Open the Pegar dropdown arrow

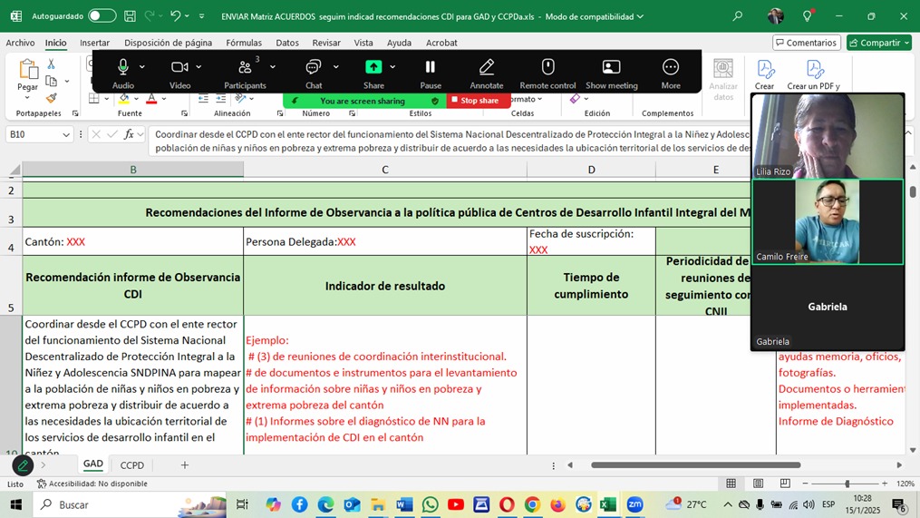[27, 97]
